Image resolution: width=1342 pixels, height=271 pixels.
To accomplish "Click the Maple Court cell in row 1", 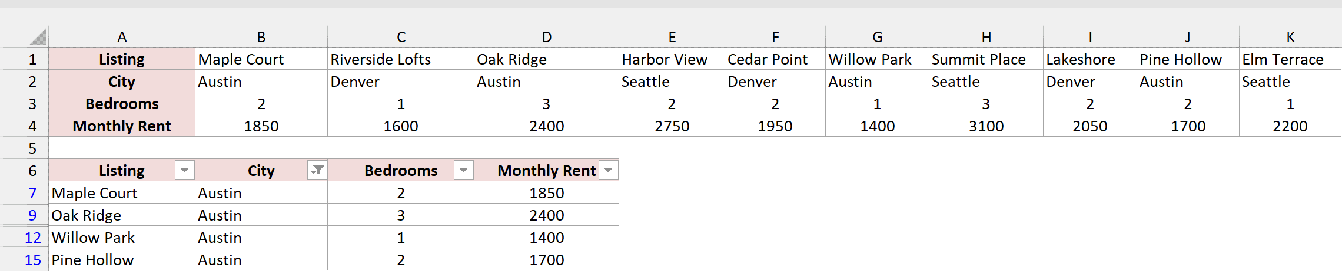I will click(x=261, y=59).
